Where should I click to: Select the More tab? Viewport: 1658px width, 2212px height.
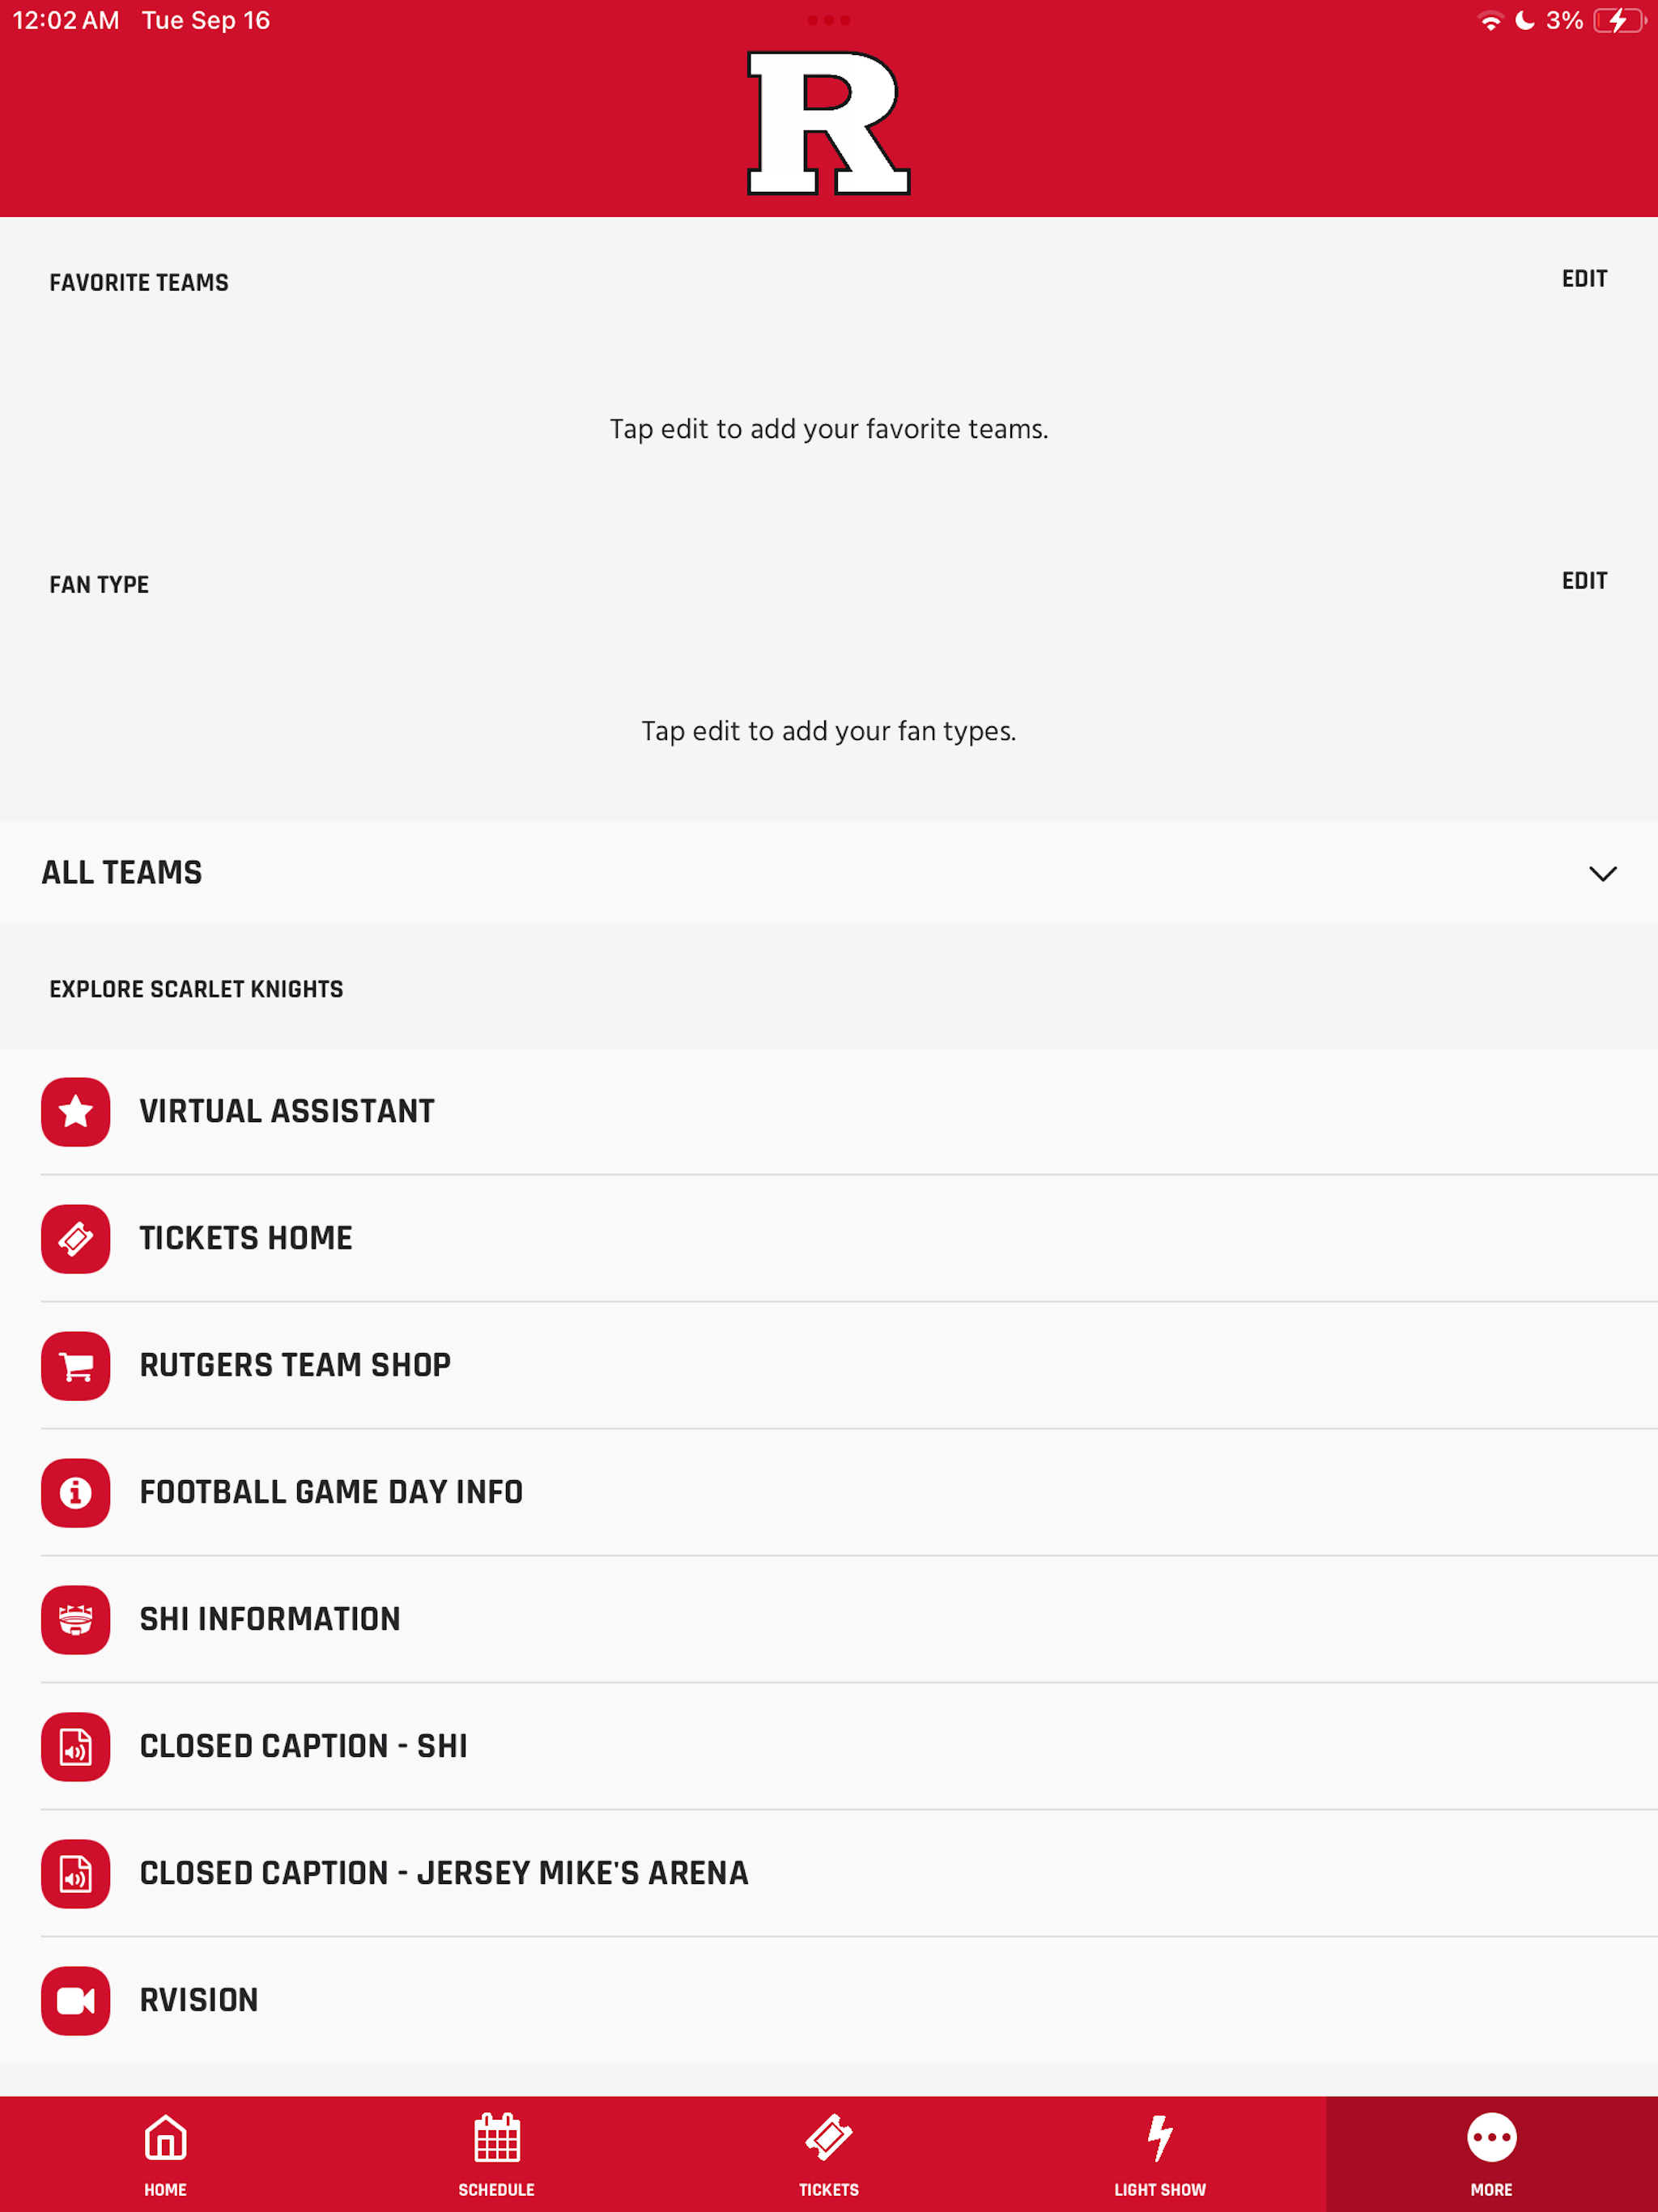[x=1492, y=2154]
